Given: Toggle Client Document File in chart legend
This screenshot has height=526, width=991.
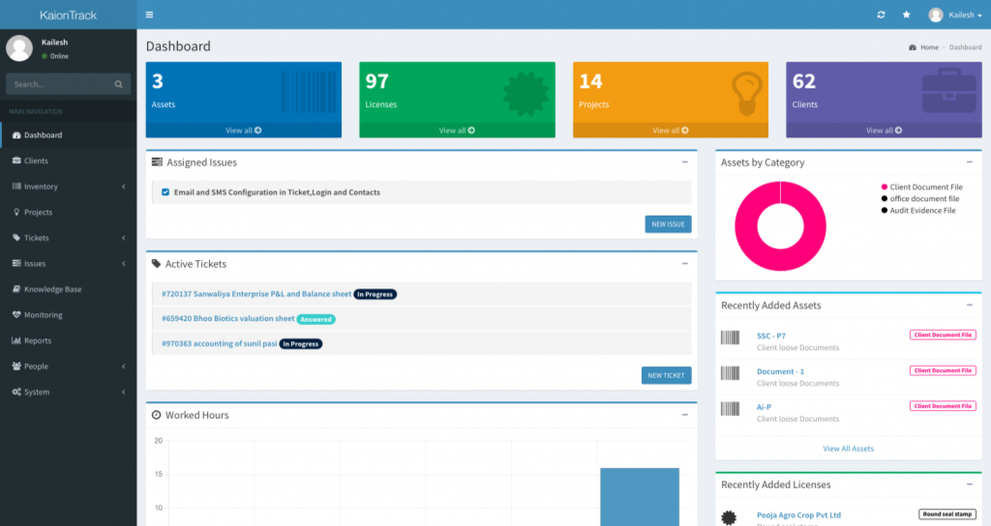Looking at the screenshot, I should point(926,187).
